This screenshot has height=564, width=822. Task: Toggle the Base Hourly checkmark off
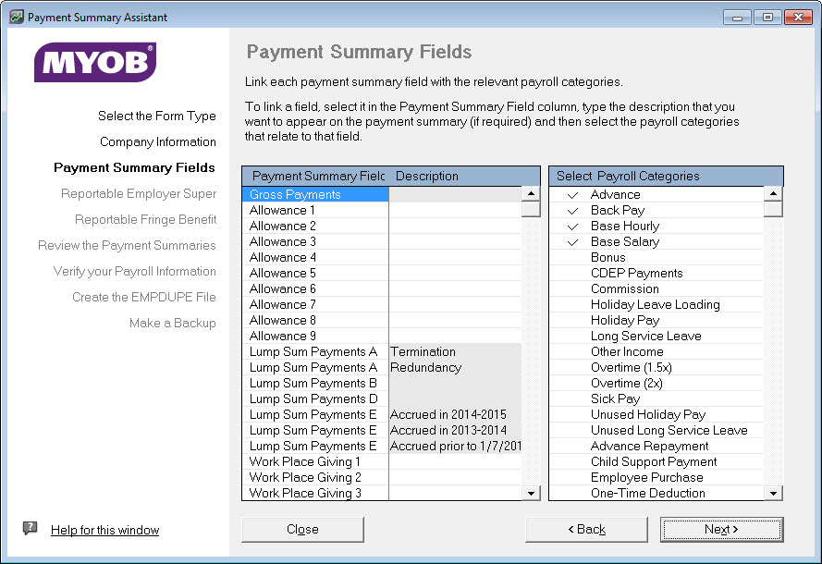click(x=574, y=226)
